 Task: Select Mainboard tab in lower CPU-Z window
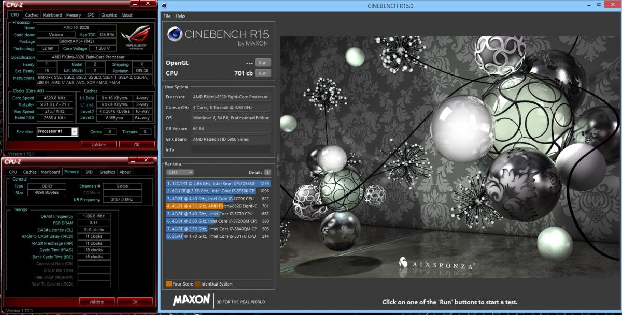pos(50,172)
